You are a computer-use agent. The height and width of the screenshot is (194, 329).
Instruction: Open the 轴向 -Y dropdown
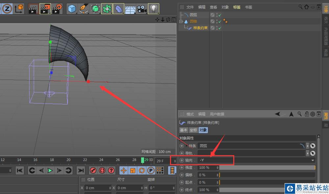click(256, 160)
